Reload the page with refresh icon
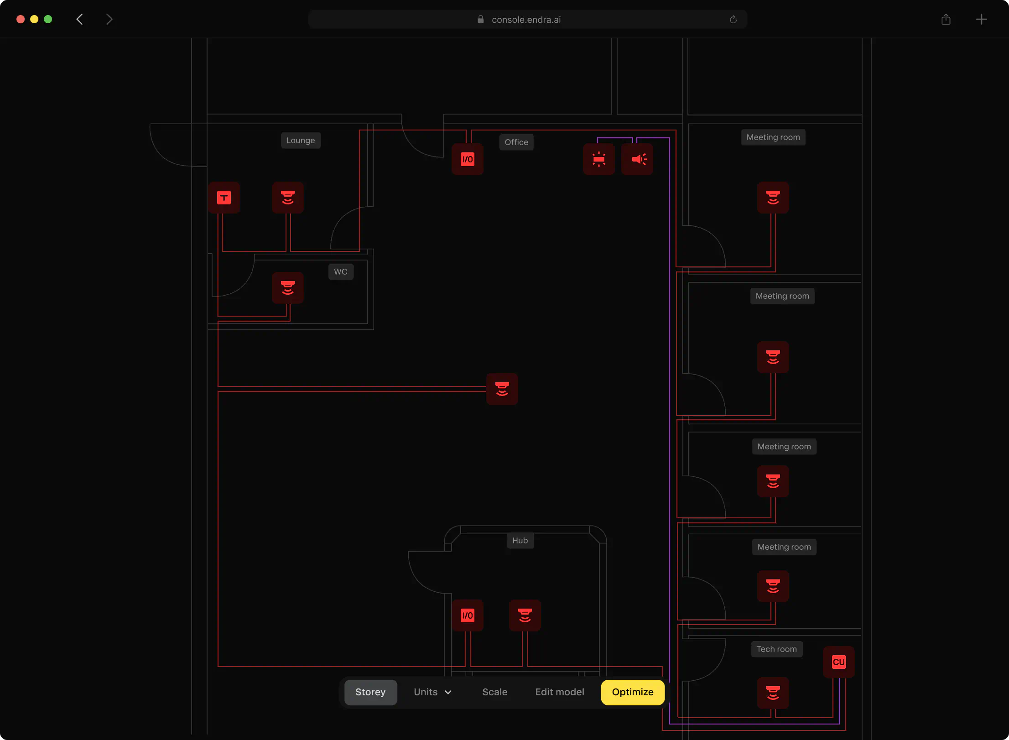1009x740 pixels. point(733,20)
